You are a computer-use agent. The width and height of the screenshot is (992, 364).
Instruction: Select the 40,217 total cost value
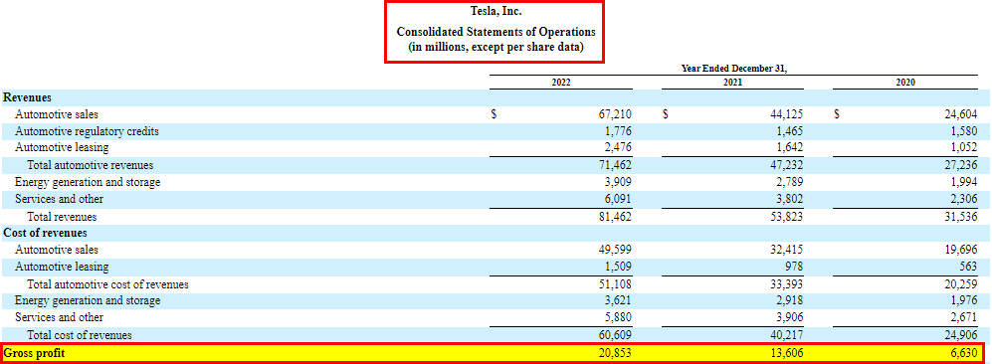coord(788,334)
